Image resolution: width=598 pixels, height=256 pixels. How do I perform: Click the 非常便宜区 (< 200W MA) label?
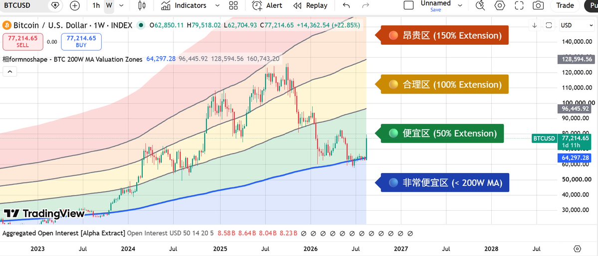tap(442, 182)
